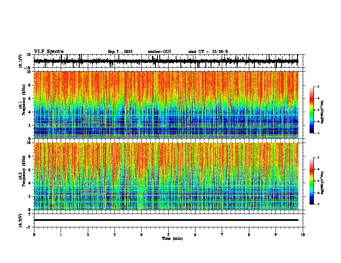Click tick label "2" on the Time axis
This screenshot has width=341, height=263.
88,235
